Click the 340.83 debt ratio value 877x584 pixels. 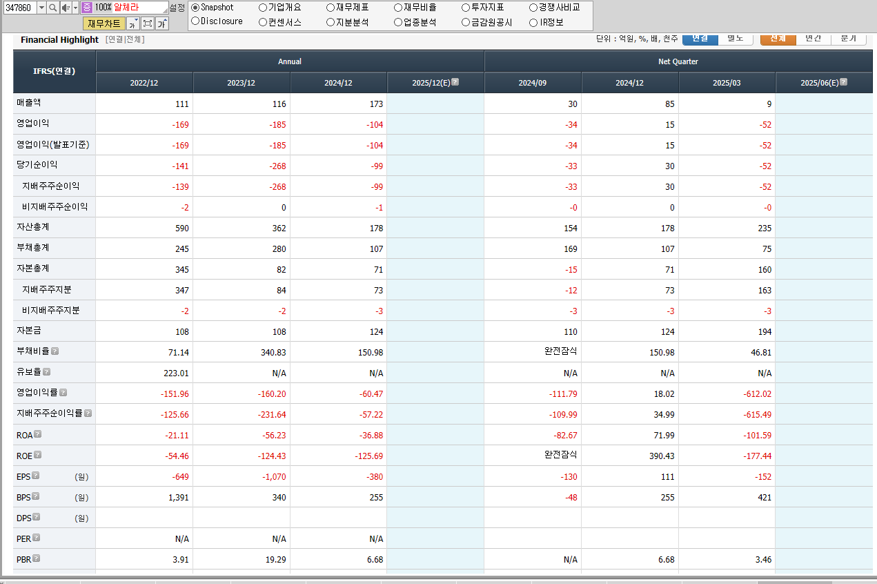click(272, 353)
